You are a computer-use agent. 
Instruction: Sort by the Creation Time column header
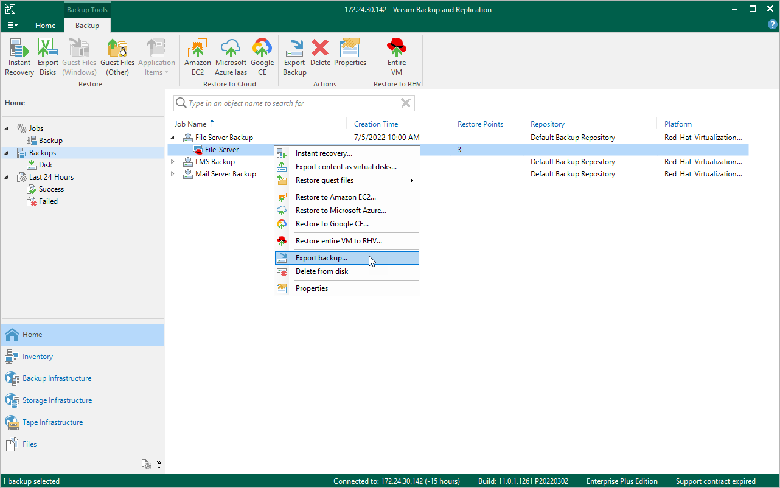click(376, 124)
